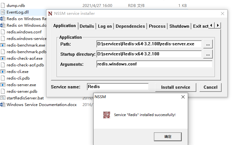Viewport: 251px width, 145px height.
Task: Click into the Service name field
Action: click(118, 87)
